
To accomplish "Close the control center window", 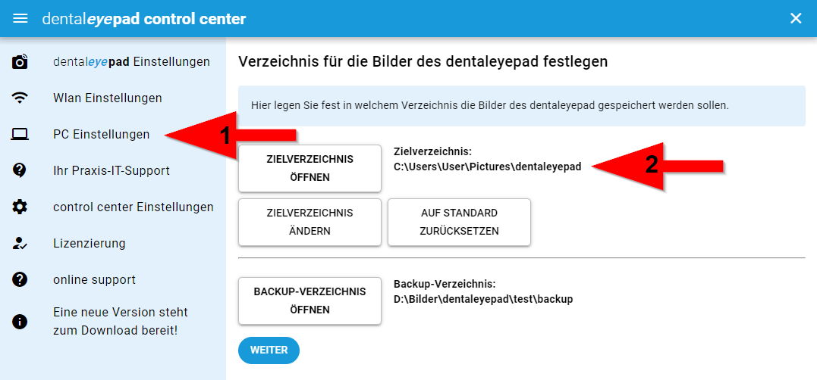I will [x=796, y=19].
